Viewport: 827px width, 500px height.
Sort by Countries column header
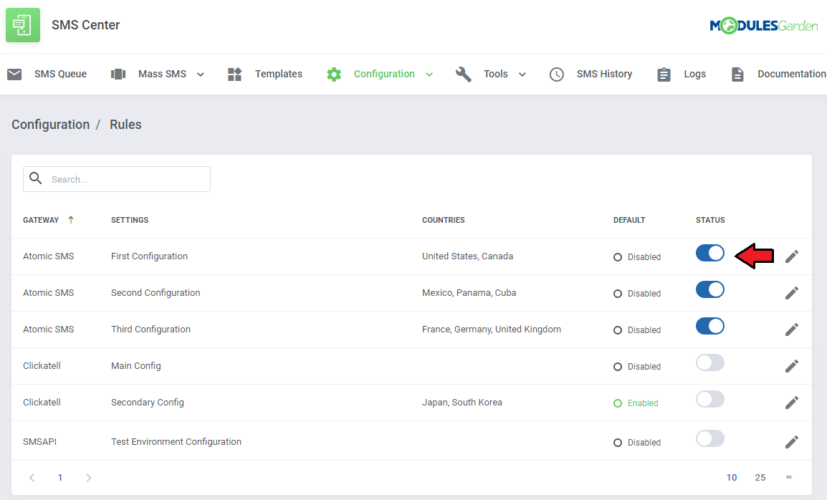(x=443, y=220)
